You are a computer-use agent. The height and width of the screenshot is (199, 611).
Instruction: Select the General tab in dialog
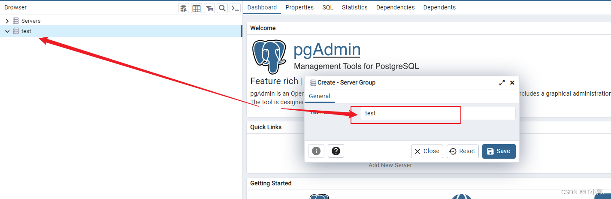pos(320,96)
